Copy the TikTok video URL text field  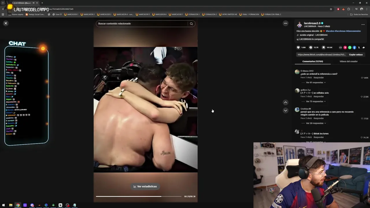pos(321,55)
